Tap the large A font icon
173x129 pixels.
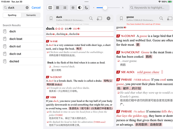[x=123, y=8]
